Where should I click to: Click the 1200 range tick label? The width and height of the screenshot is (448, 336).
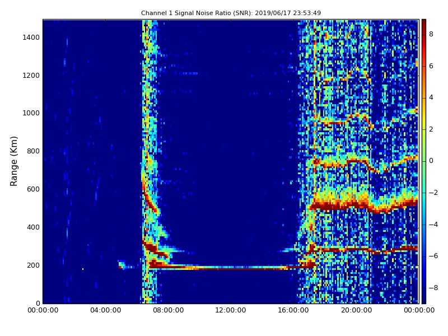click(x=31, y=76)
